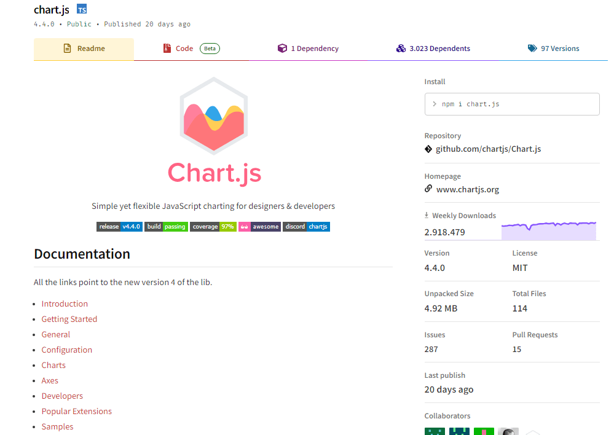The image size is (614, 435).
Task: Click the Documentation heading
Action: pos(82,254)
